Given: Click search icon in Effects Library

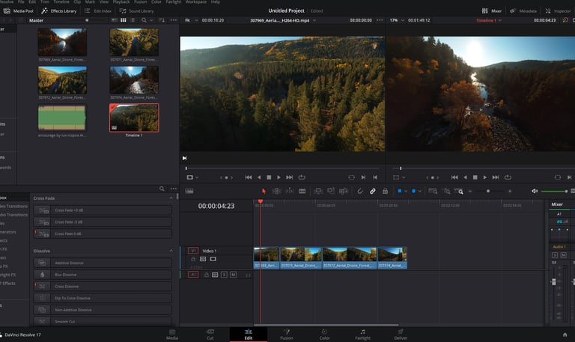Looking at the screenshot, I should tap(162, 189).
